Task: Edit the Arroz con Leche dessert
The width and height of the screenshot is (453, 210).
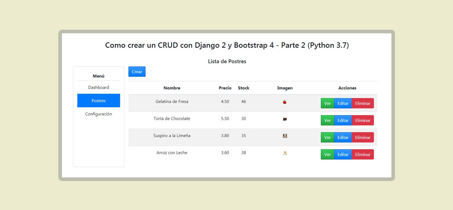Action: 343,154
